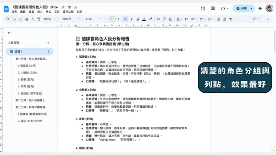Jump to outline 5. 吉娃娃 (低年級生)
Image resolution: width=276 pixels, height=155 pixels.
coord(30,93)
